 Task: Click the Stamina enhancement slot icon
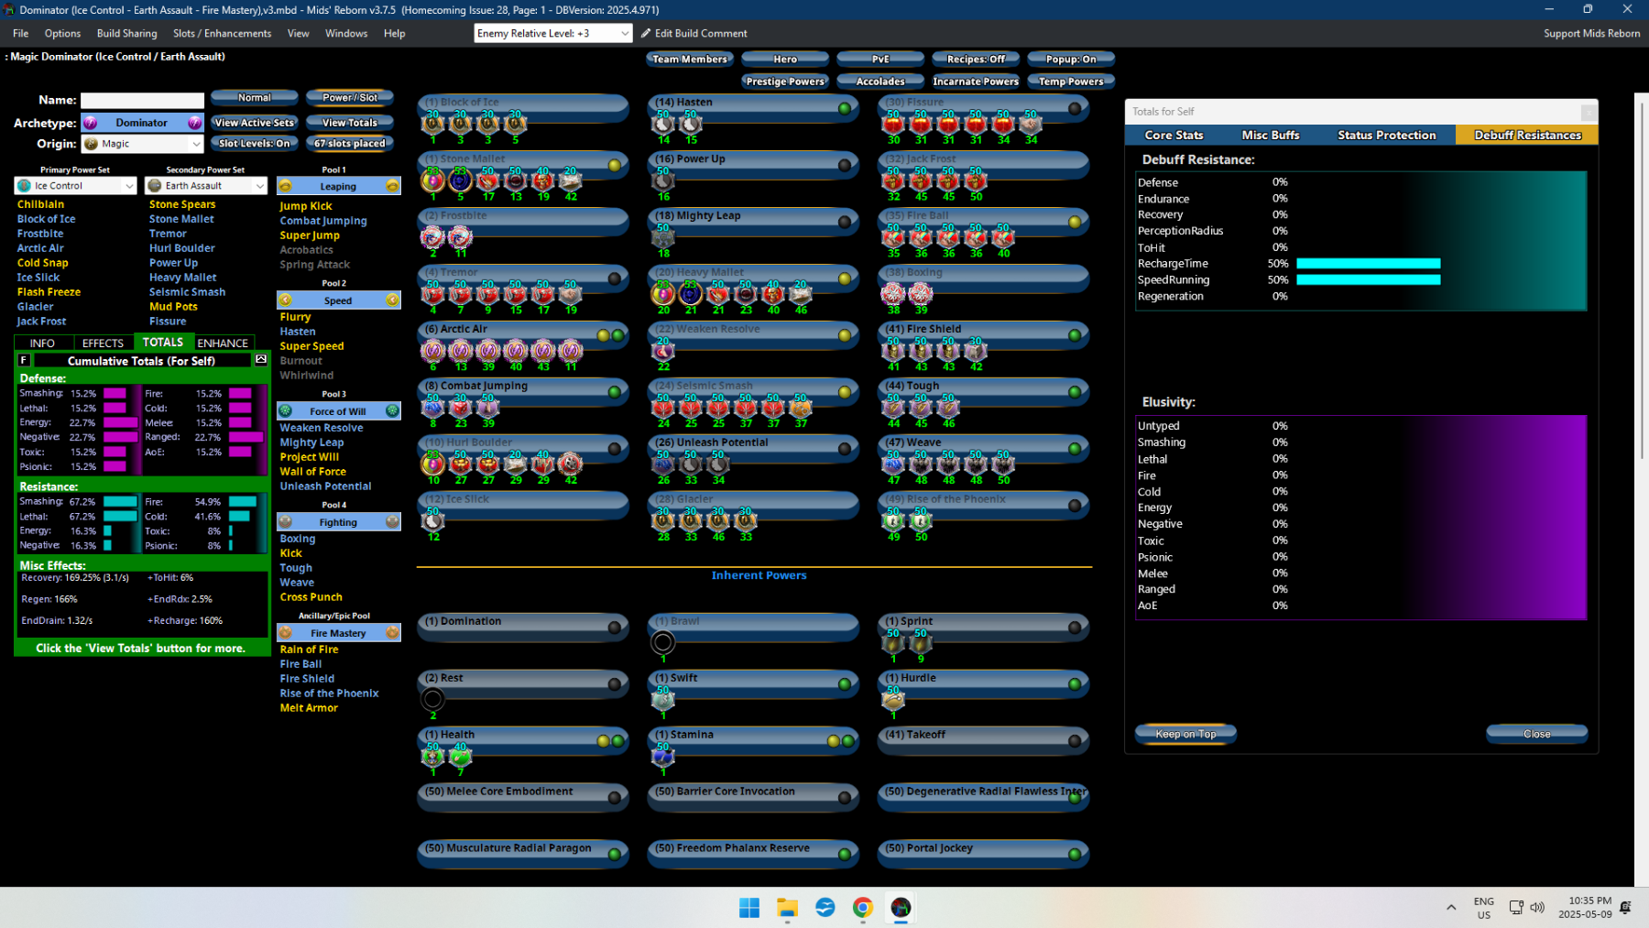pos(663,757)
